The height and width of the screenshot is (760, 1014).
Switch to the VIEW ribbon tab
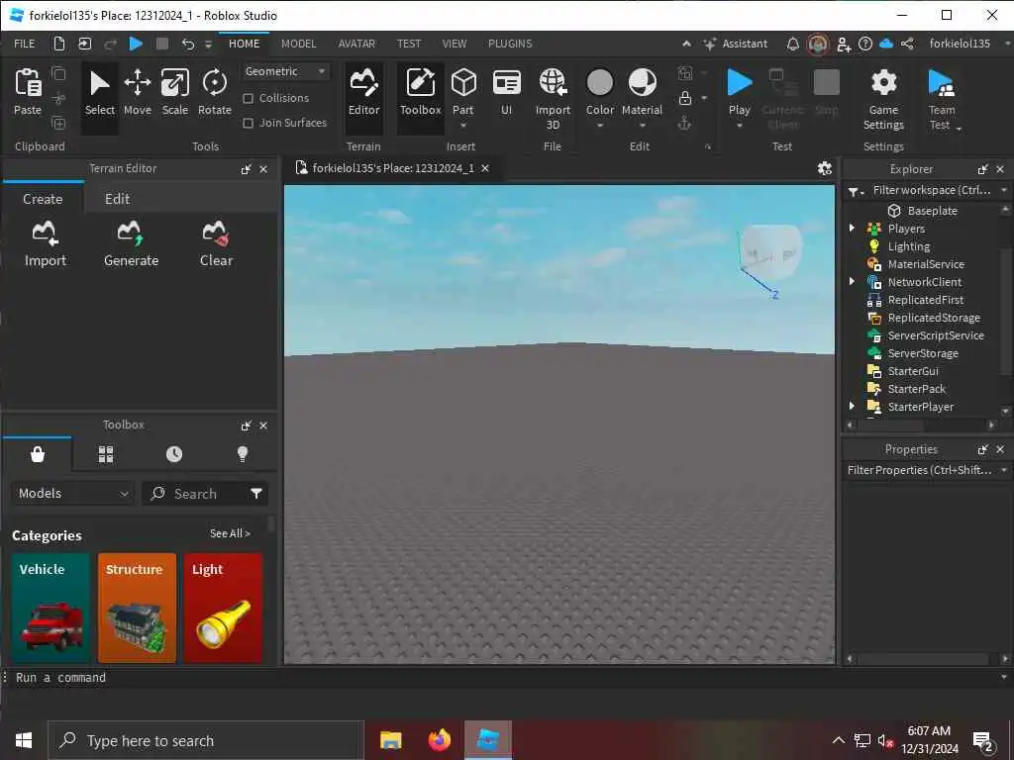pos(455,44)
